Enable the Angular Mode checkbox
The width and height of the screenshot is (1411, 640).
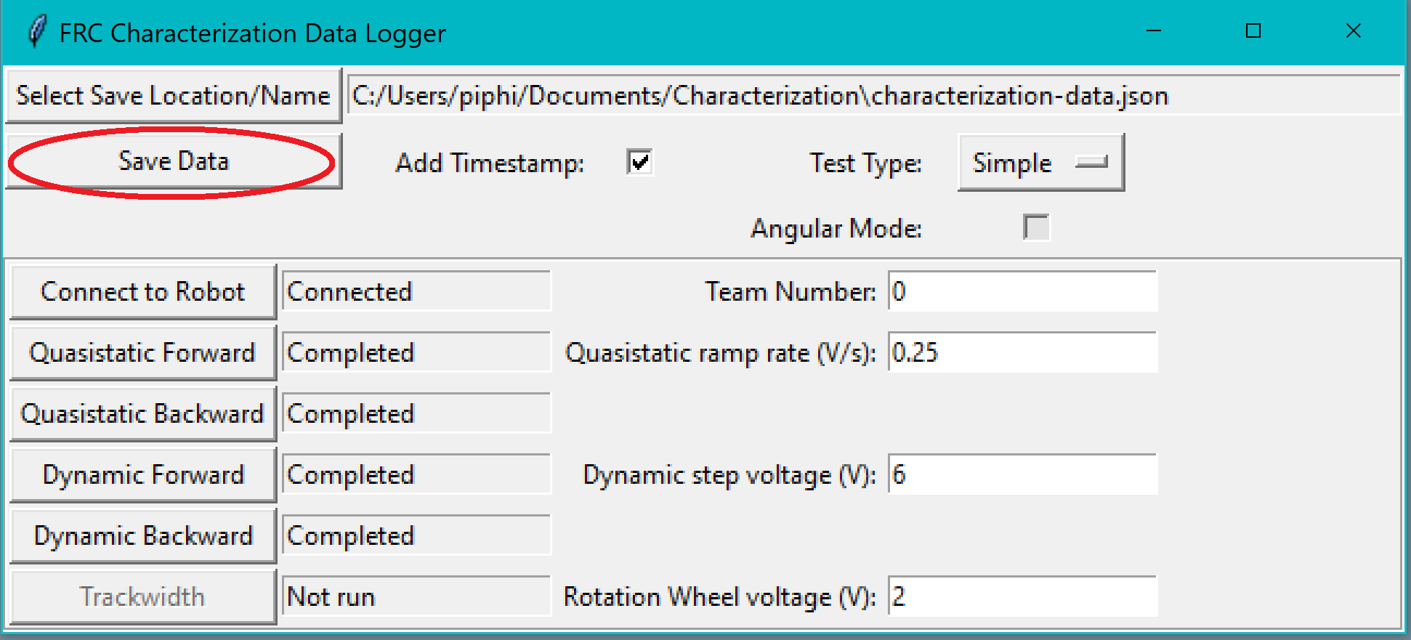1036,227
